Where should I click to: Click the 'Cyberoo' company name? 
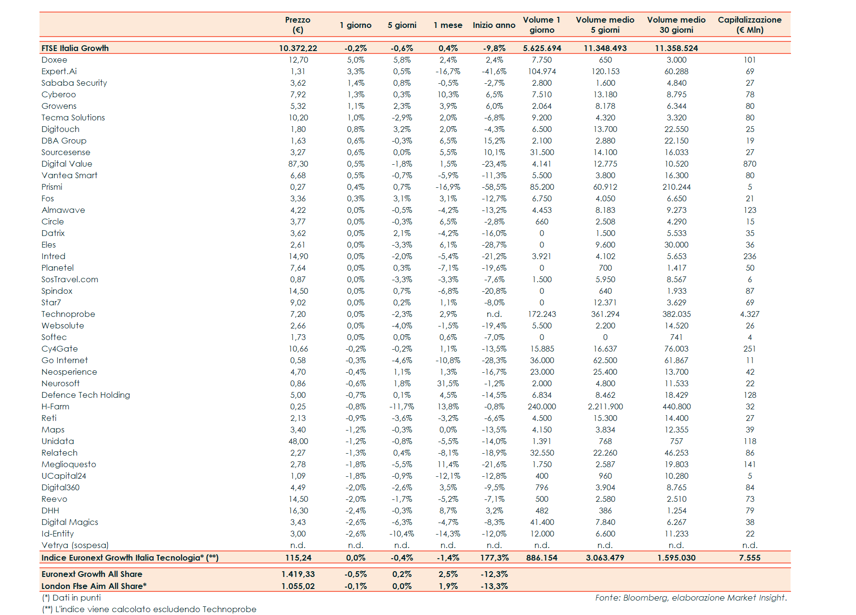tap(59, 94)
